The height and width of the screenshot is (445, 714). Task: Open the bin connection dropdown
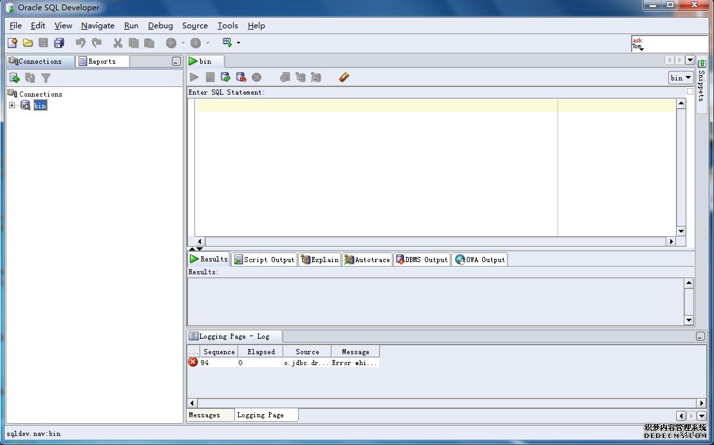(x=681, y=77)
